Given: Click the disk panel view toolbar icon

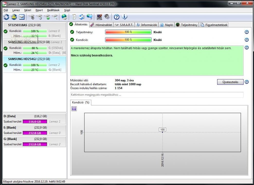Looking at the screenshot, I should pyautogui.click(x=22, y=17).
